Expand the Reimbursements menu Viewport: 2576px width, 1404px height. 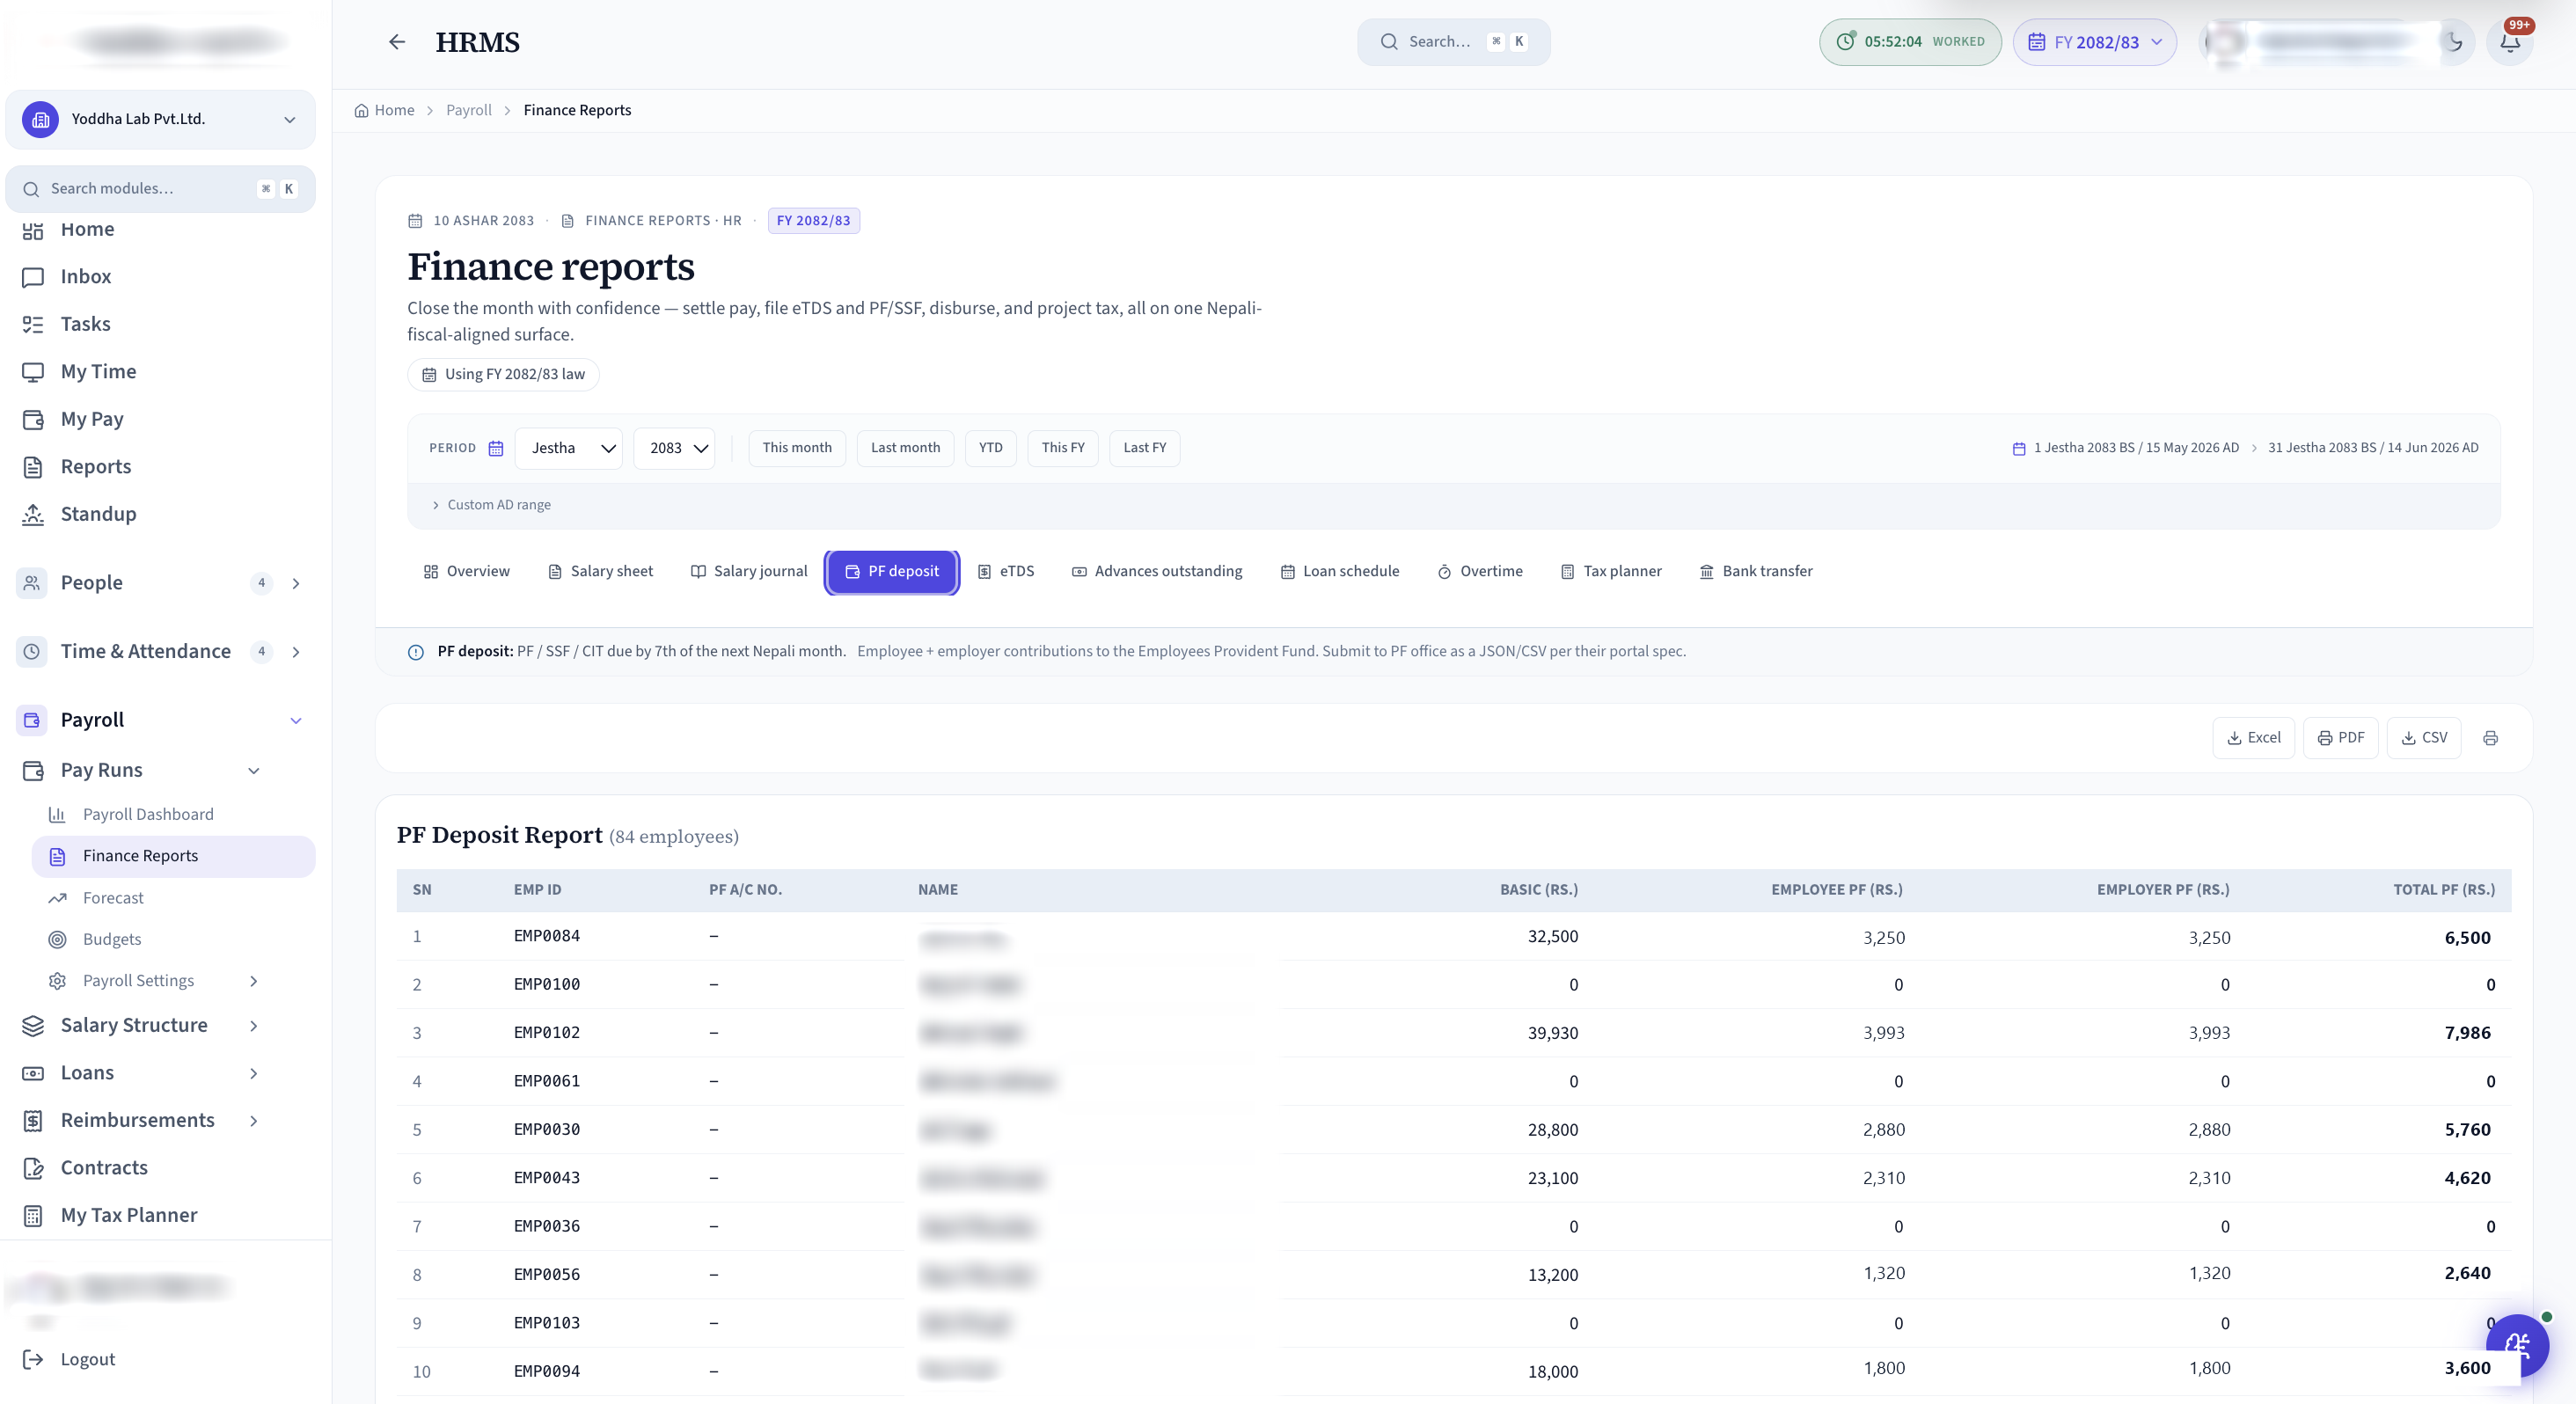tap(140, 1120)
